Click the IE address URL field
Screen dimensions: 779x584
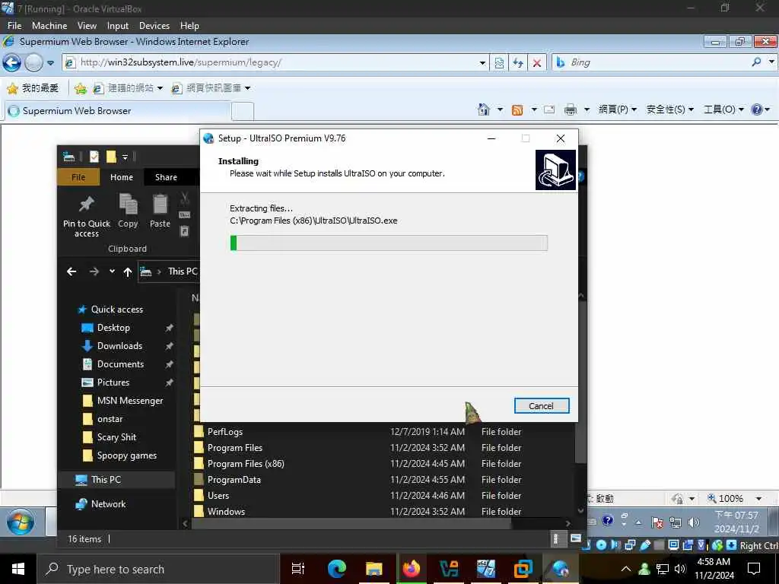click(x=276, y=62)
